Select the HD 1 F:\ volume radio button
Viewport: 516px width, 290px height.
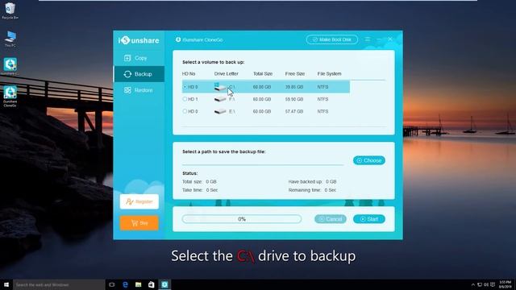tap(185, 99)
